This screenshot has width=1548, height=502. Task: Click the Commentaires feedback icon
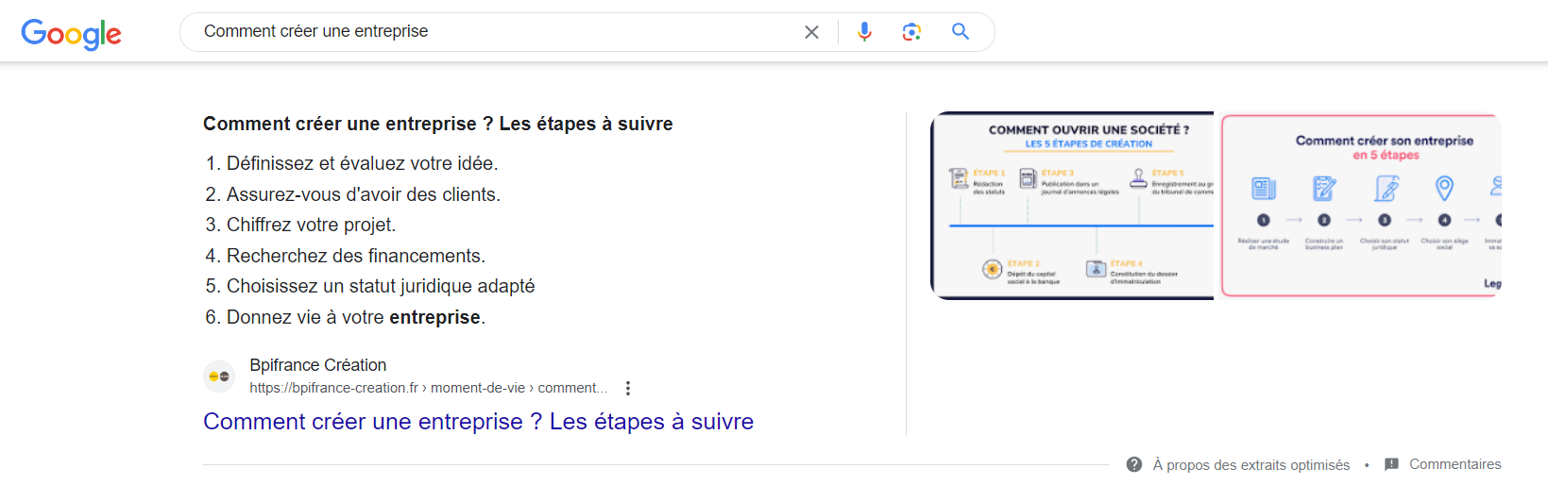click(x=1391, y=464)
